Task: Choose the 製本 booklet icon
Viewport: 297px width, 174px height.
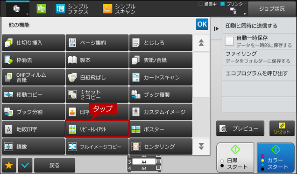Action: tap(72, 60)
